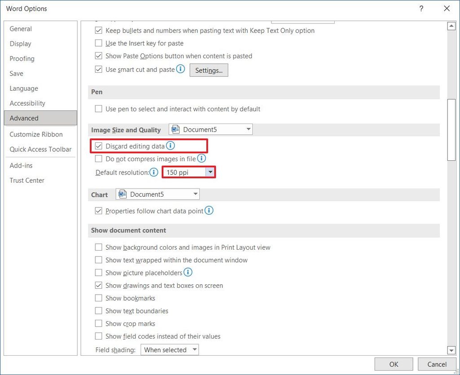Switch to the Proofing category
The width and height of the screenshot is (460, 375).
click(x=22, y=58)
